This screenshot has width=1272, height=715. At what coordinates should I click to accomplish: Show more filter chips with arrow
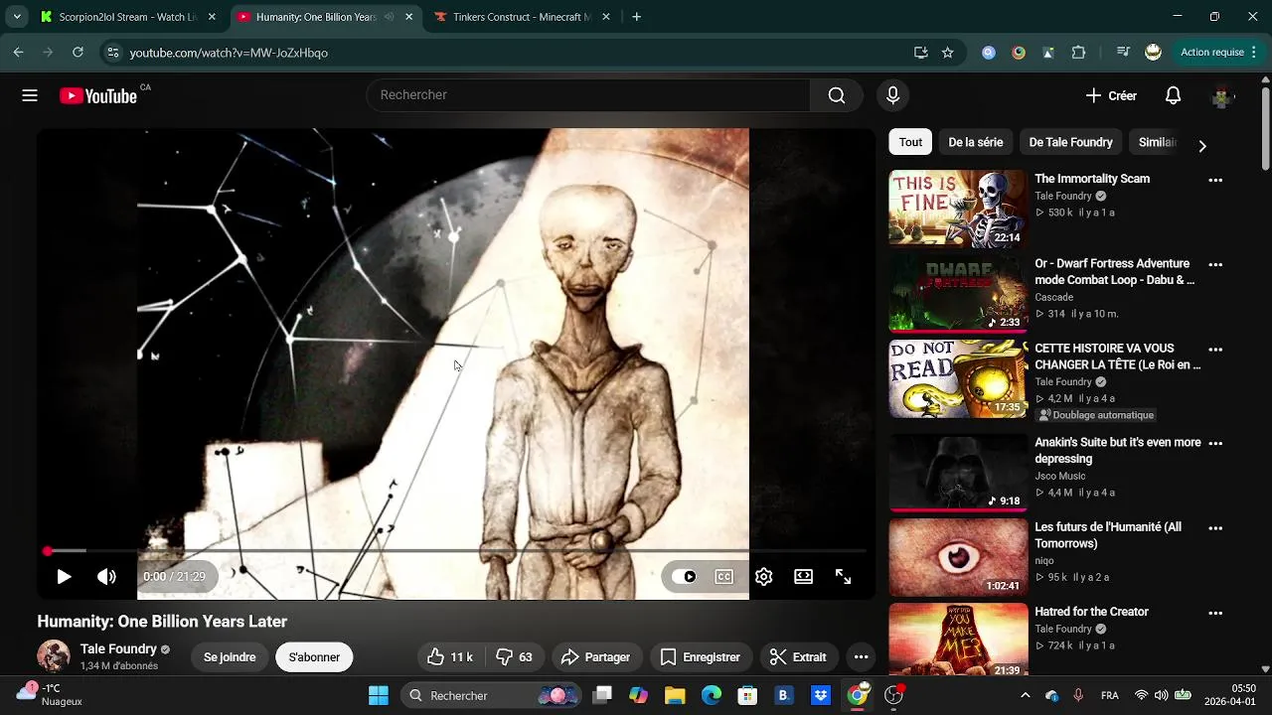coord(1202,146)
